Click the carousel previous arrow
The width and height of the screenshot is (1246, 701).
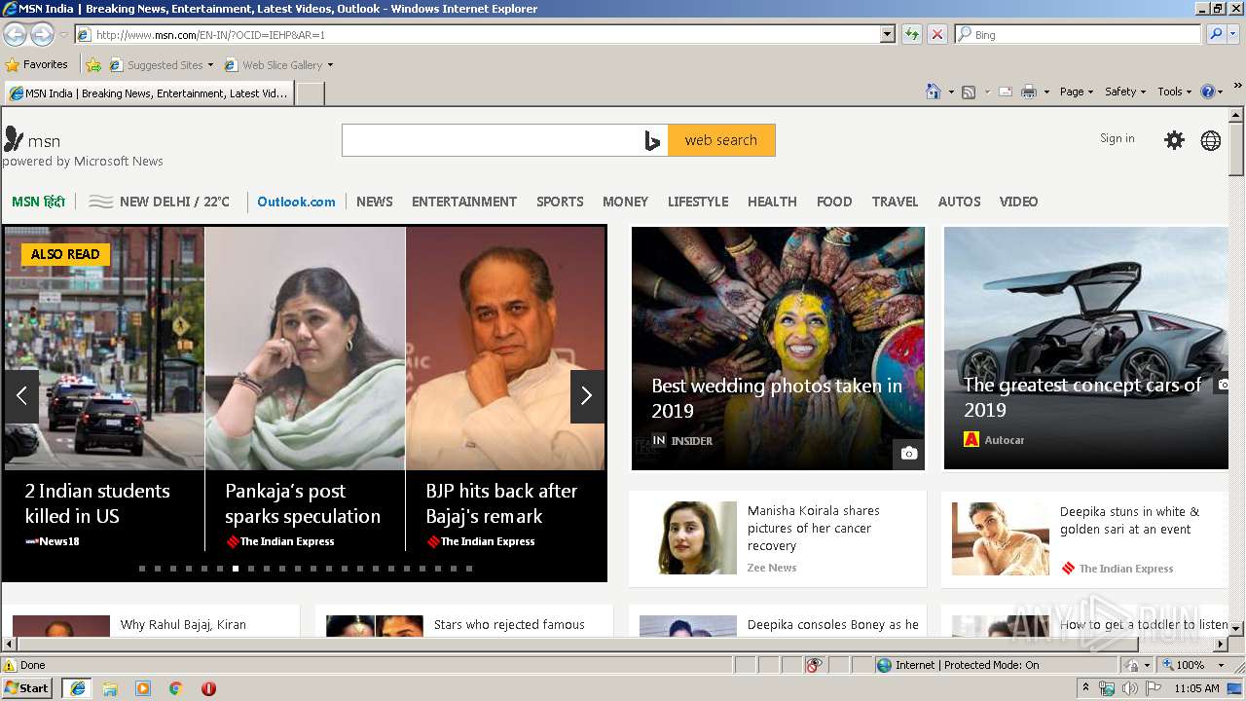click(x=21, y=396)
